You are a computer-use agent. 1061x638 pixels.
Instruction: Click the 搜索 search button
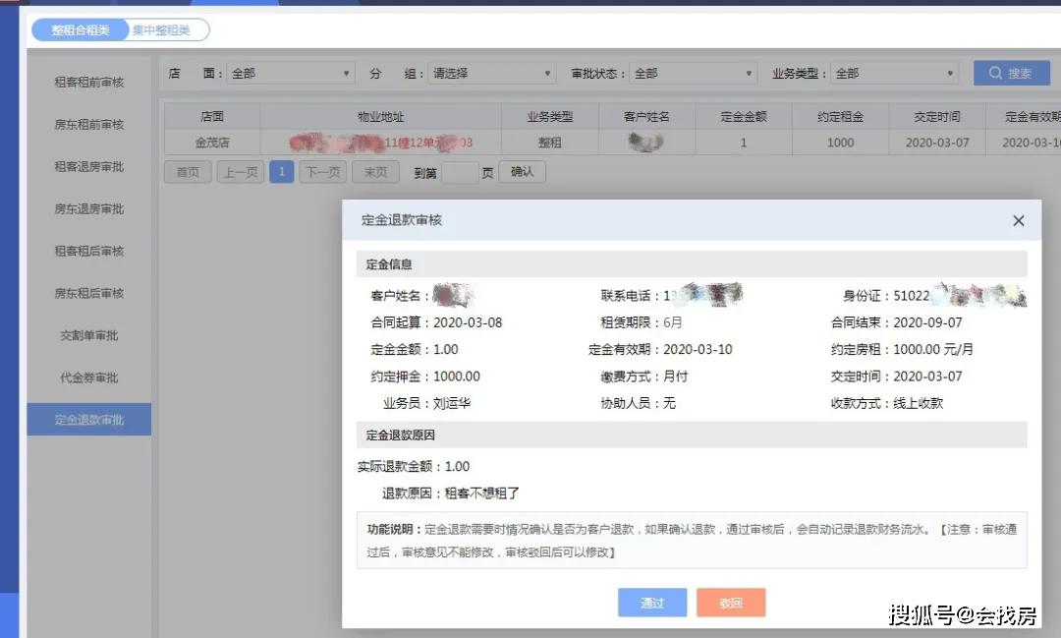coord(1012,73)
